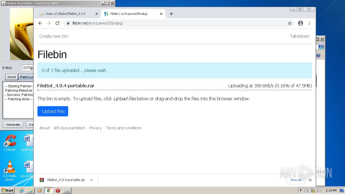Switch to Serial tab in KeyMaker window

(x=11, y=77)
